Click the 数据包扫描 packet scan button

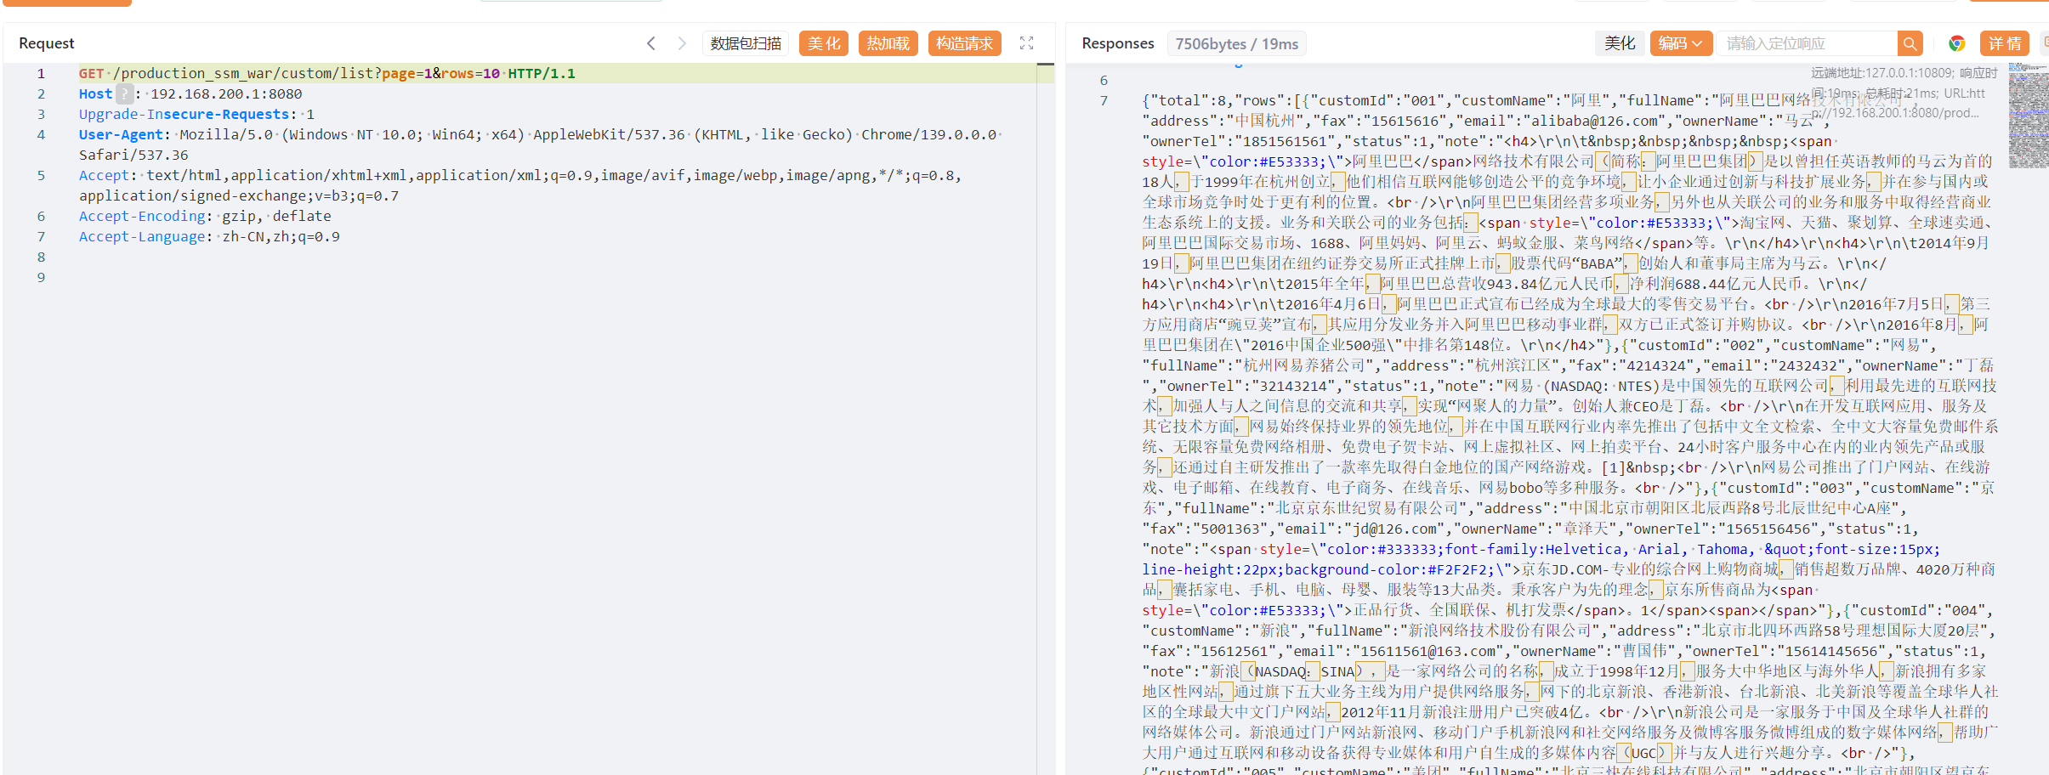(746, 43)
